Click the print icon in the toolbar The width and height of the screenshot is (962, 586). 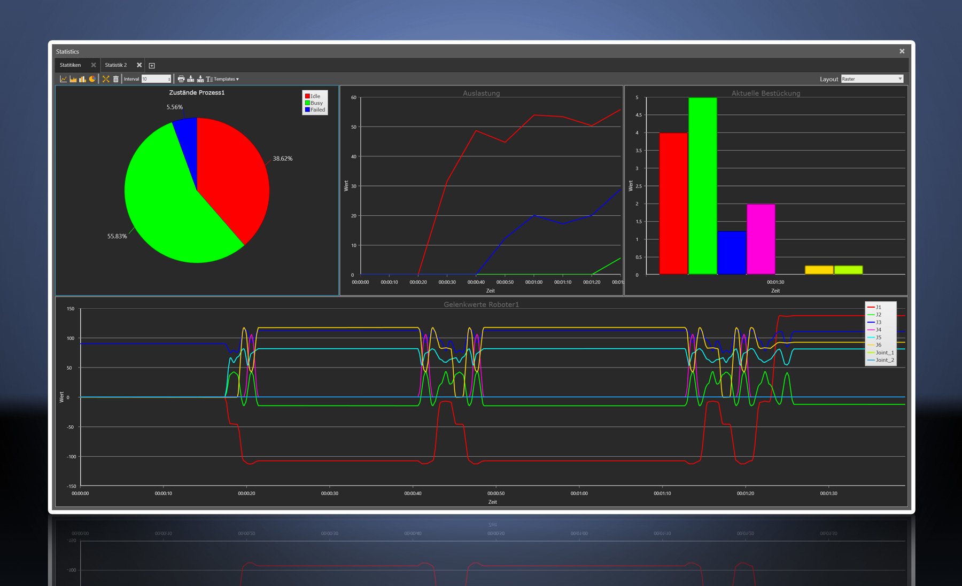click(181, 79)
